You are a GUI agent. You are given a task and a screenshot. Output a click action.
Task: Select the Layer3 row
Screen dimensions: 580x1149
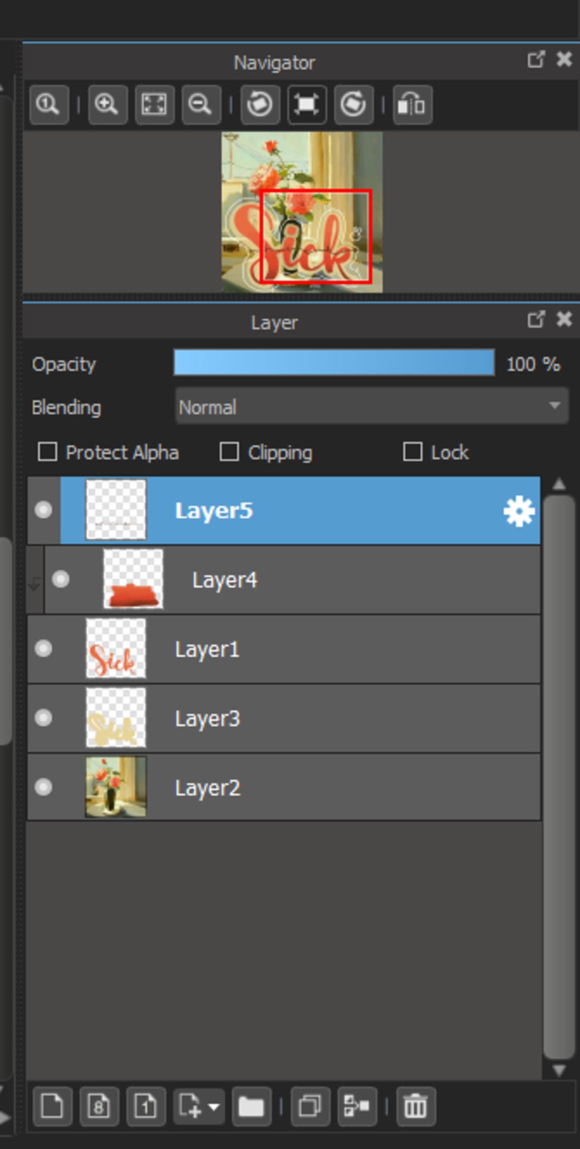pos(284,718)
